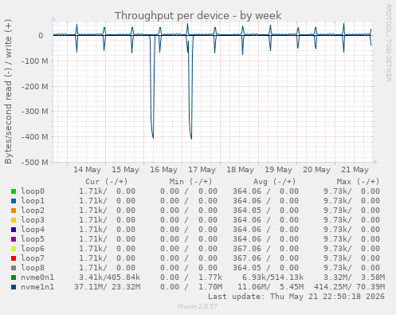
Task: Click the loop4 dark blue legend swatch
Action: 14,230
